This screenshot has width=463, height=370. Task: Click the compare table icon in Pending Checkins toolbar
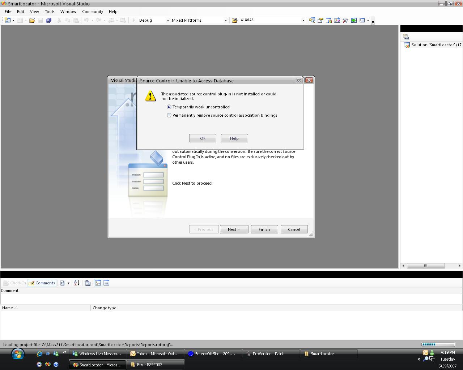[x=88, y=283]
